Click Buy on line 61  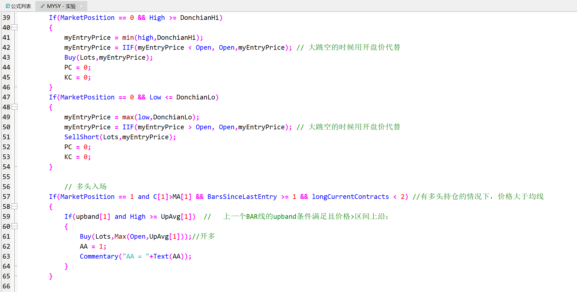click(x=85, y=236)
